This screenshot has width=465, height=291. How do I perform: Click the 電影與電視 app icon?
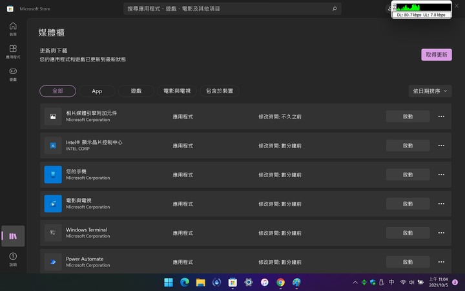coord(53,204)
